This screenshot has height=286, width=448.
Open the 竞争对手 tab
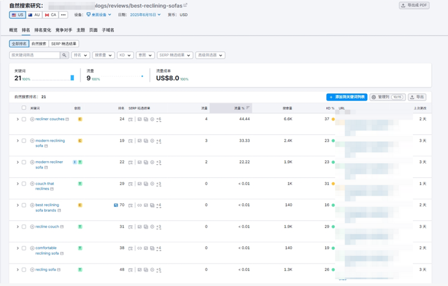coord(63,30)
